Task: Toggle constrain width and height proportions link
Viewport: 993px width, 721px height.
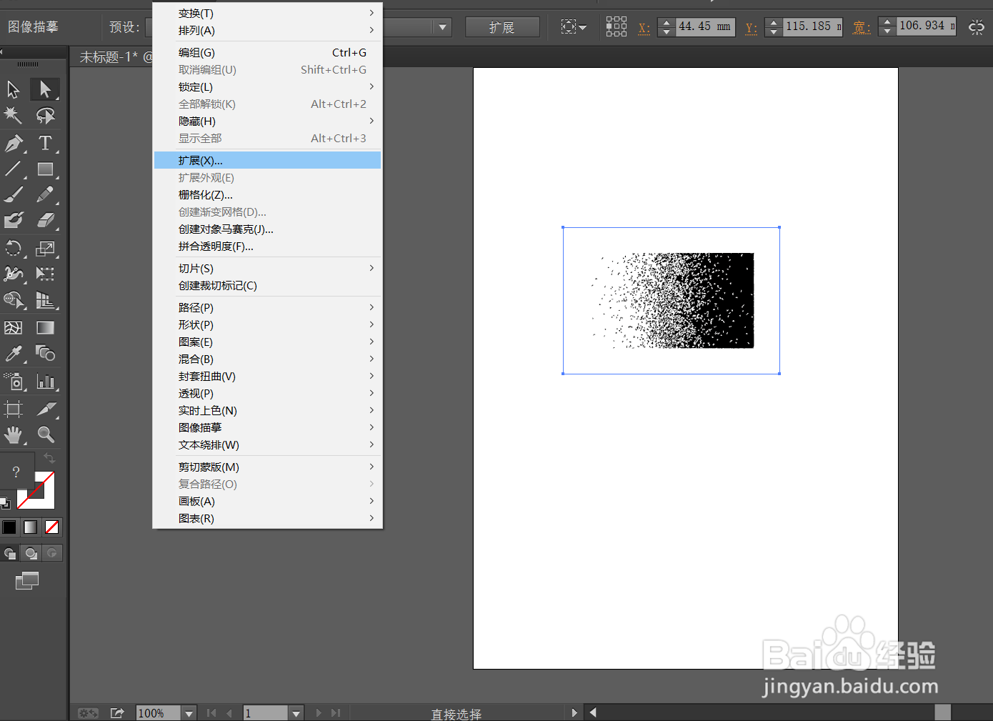Action: 976,27
